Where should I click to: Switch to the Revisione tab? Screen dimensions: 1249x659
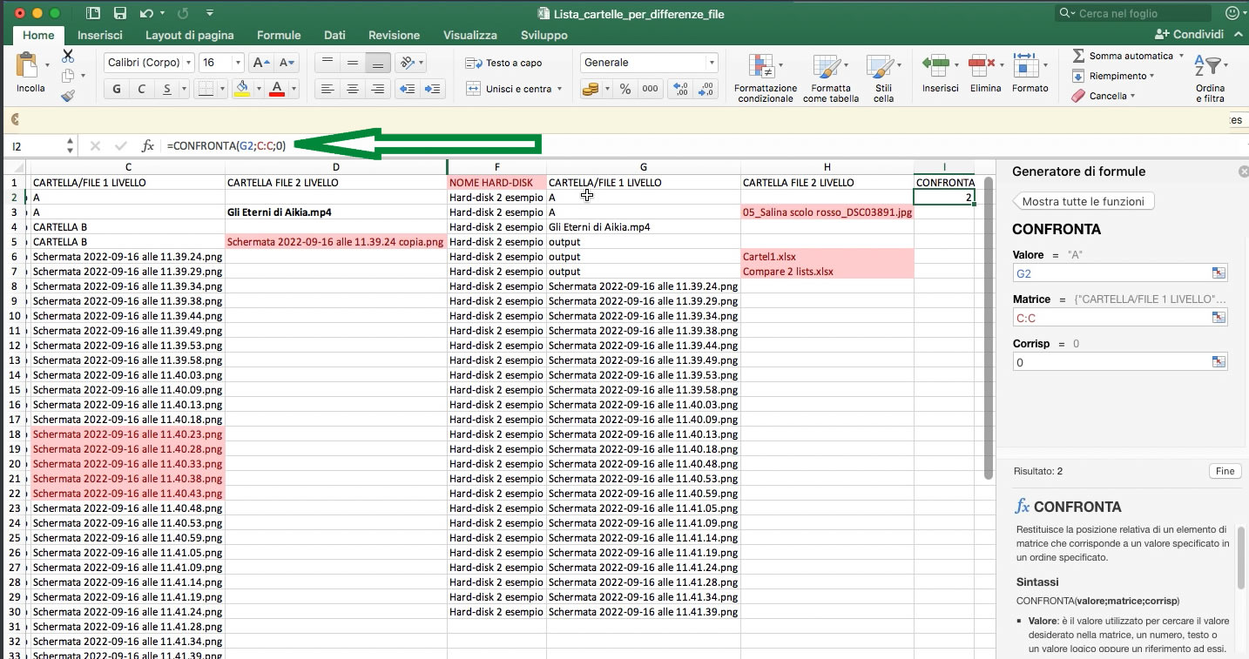(x=395, y=35)
